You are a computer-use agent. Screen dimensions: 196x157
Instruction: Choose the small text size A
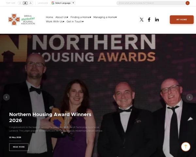click(x=20, y=3)
